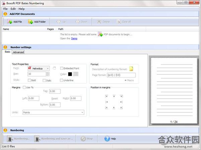Click the step 1 Add PDF Documents badge
Viewport: 201px width, 150px height.
click(5, 14)
